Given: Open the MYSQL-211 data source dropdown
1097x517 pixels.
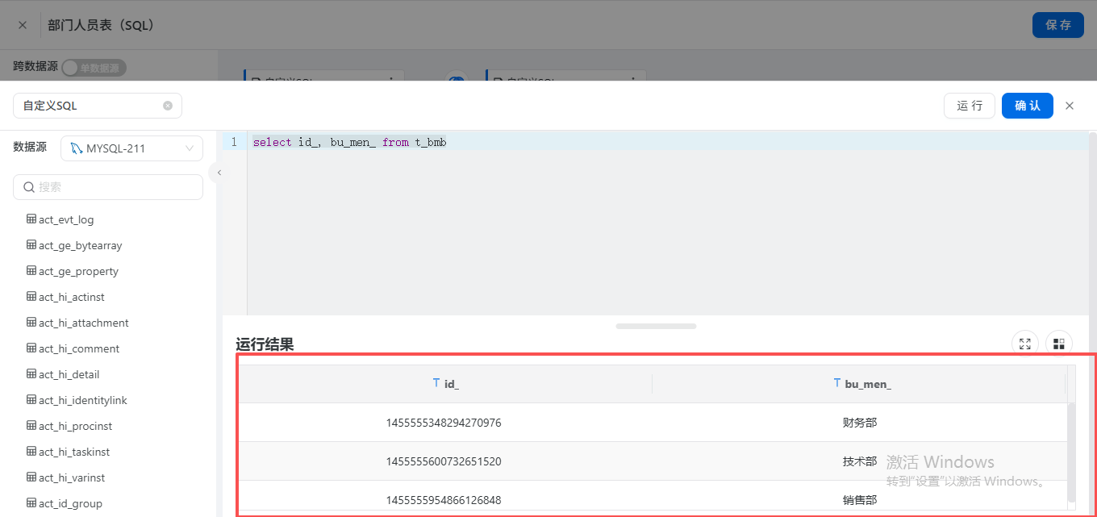Looking at the screenshot, I should coord(131,148).
